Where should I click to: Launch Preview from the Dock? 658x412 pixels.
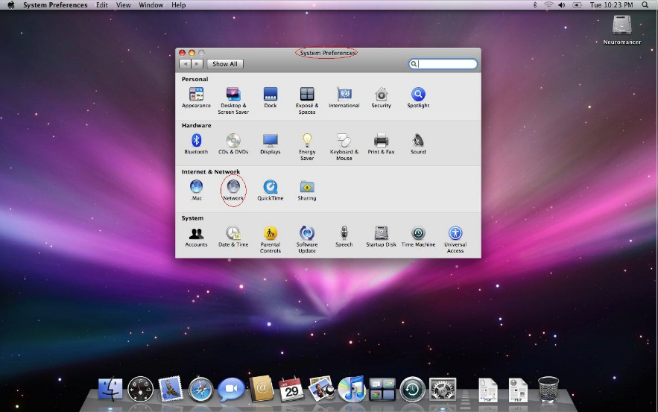pyautogui.click(x=321, y=389)
